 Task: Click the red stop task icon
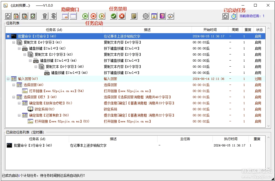click(x=93, y=16)
